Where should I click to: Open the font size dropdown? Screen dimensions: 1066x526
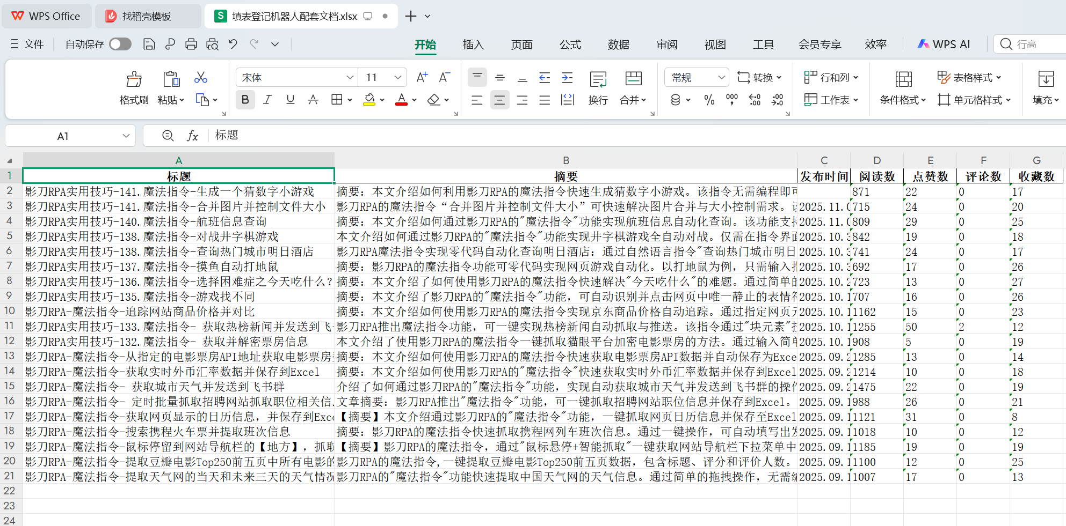pyautogui.click(x=397, y=78)
